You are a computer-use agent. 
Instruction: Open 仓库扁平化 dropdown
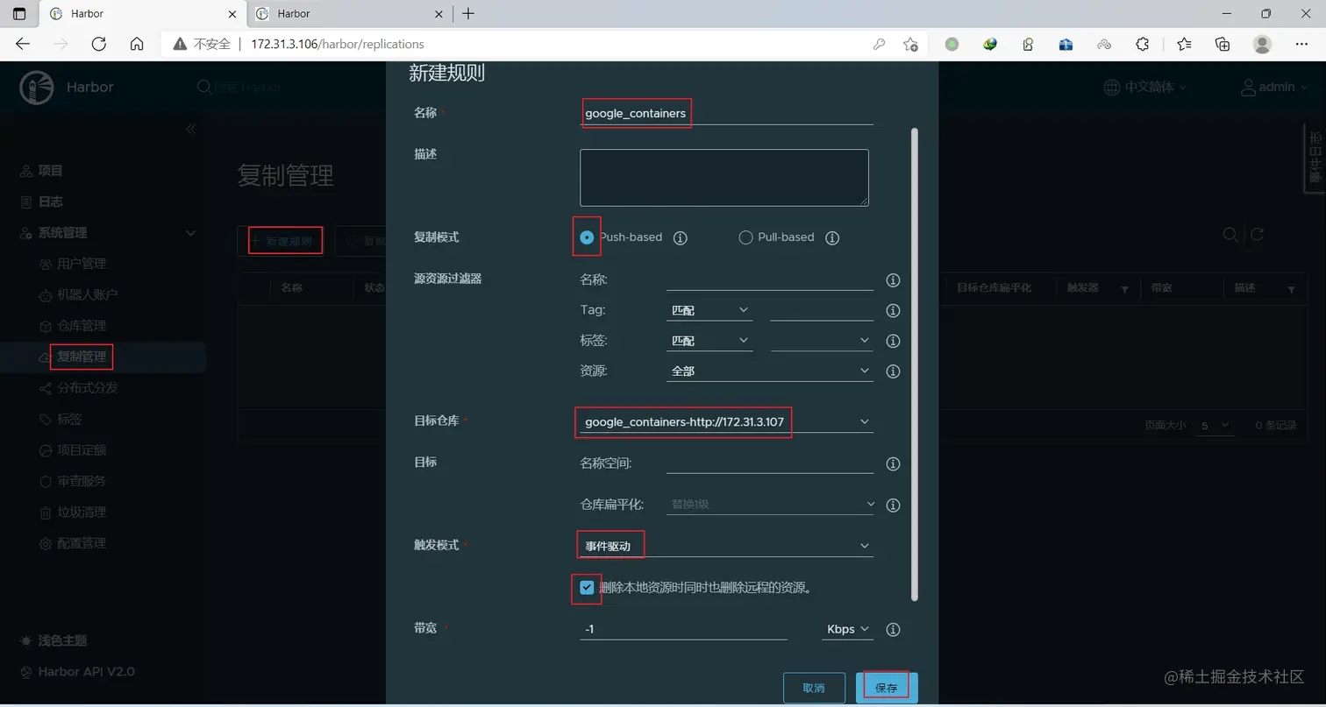(770, 505)
